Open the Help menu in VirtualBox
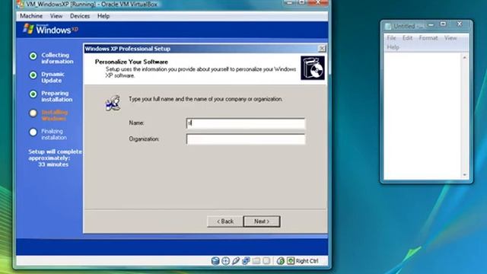 coord(103,16)
